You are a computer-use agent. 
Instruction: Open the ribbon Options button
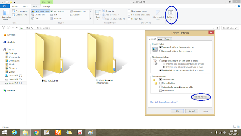point(170,15)
